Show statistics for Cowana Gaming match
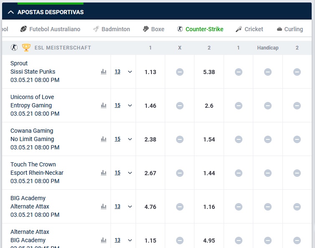 point(103,139)
